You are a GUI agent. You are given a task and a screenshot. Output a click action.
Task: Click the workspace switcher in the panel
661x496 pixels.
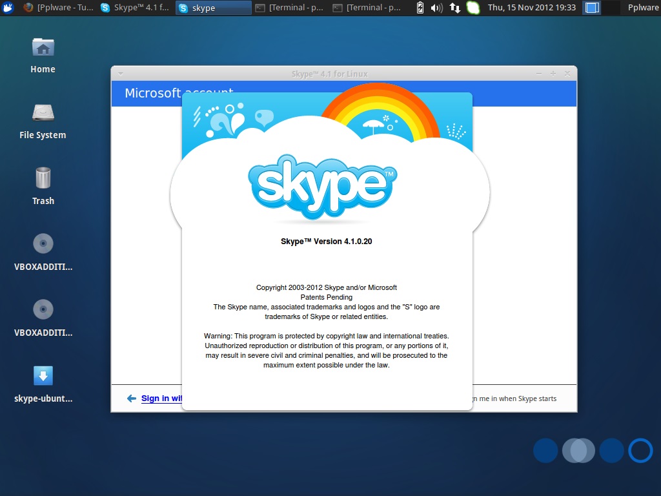click(601, 8)
